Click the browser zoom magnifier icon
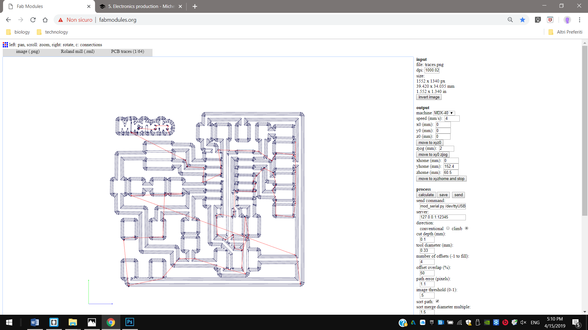 510,20
